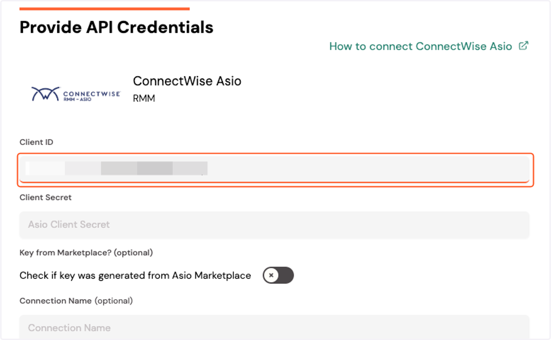Screen dimensions: 551x340
Task: Click the Key from Marketplace? (optional) label
Action: click(x=86, y=252)
